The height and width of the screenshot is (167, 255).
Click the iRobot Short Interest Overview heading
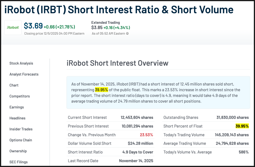pyautogui.click(x=117, y=63)
